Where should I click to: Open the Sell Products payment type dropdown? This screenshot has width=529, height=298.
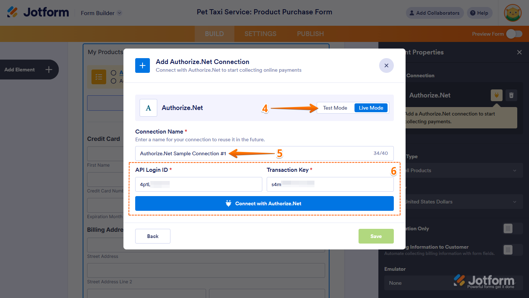pyautogui.click(x=459, y=170)
